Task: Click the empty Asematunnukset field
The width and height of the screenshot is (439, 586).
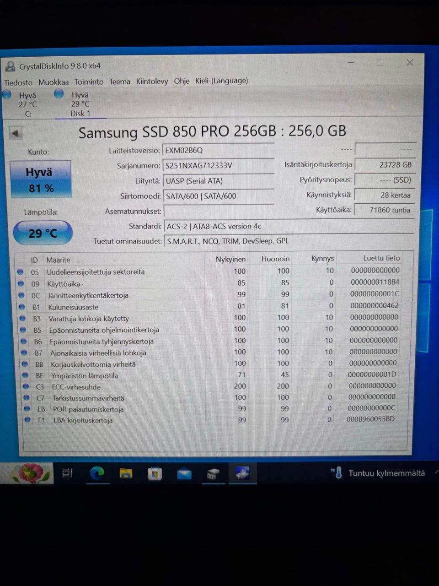Action: click(x=219, y=211)
